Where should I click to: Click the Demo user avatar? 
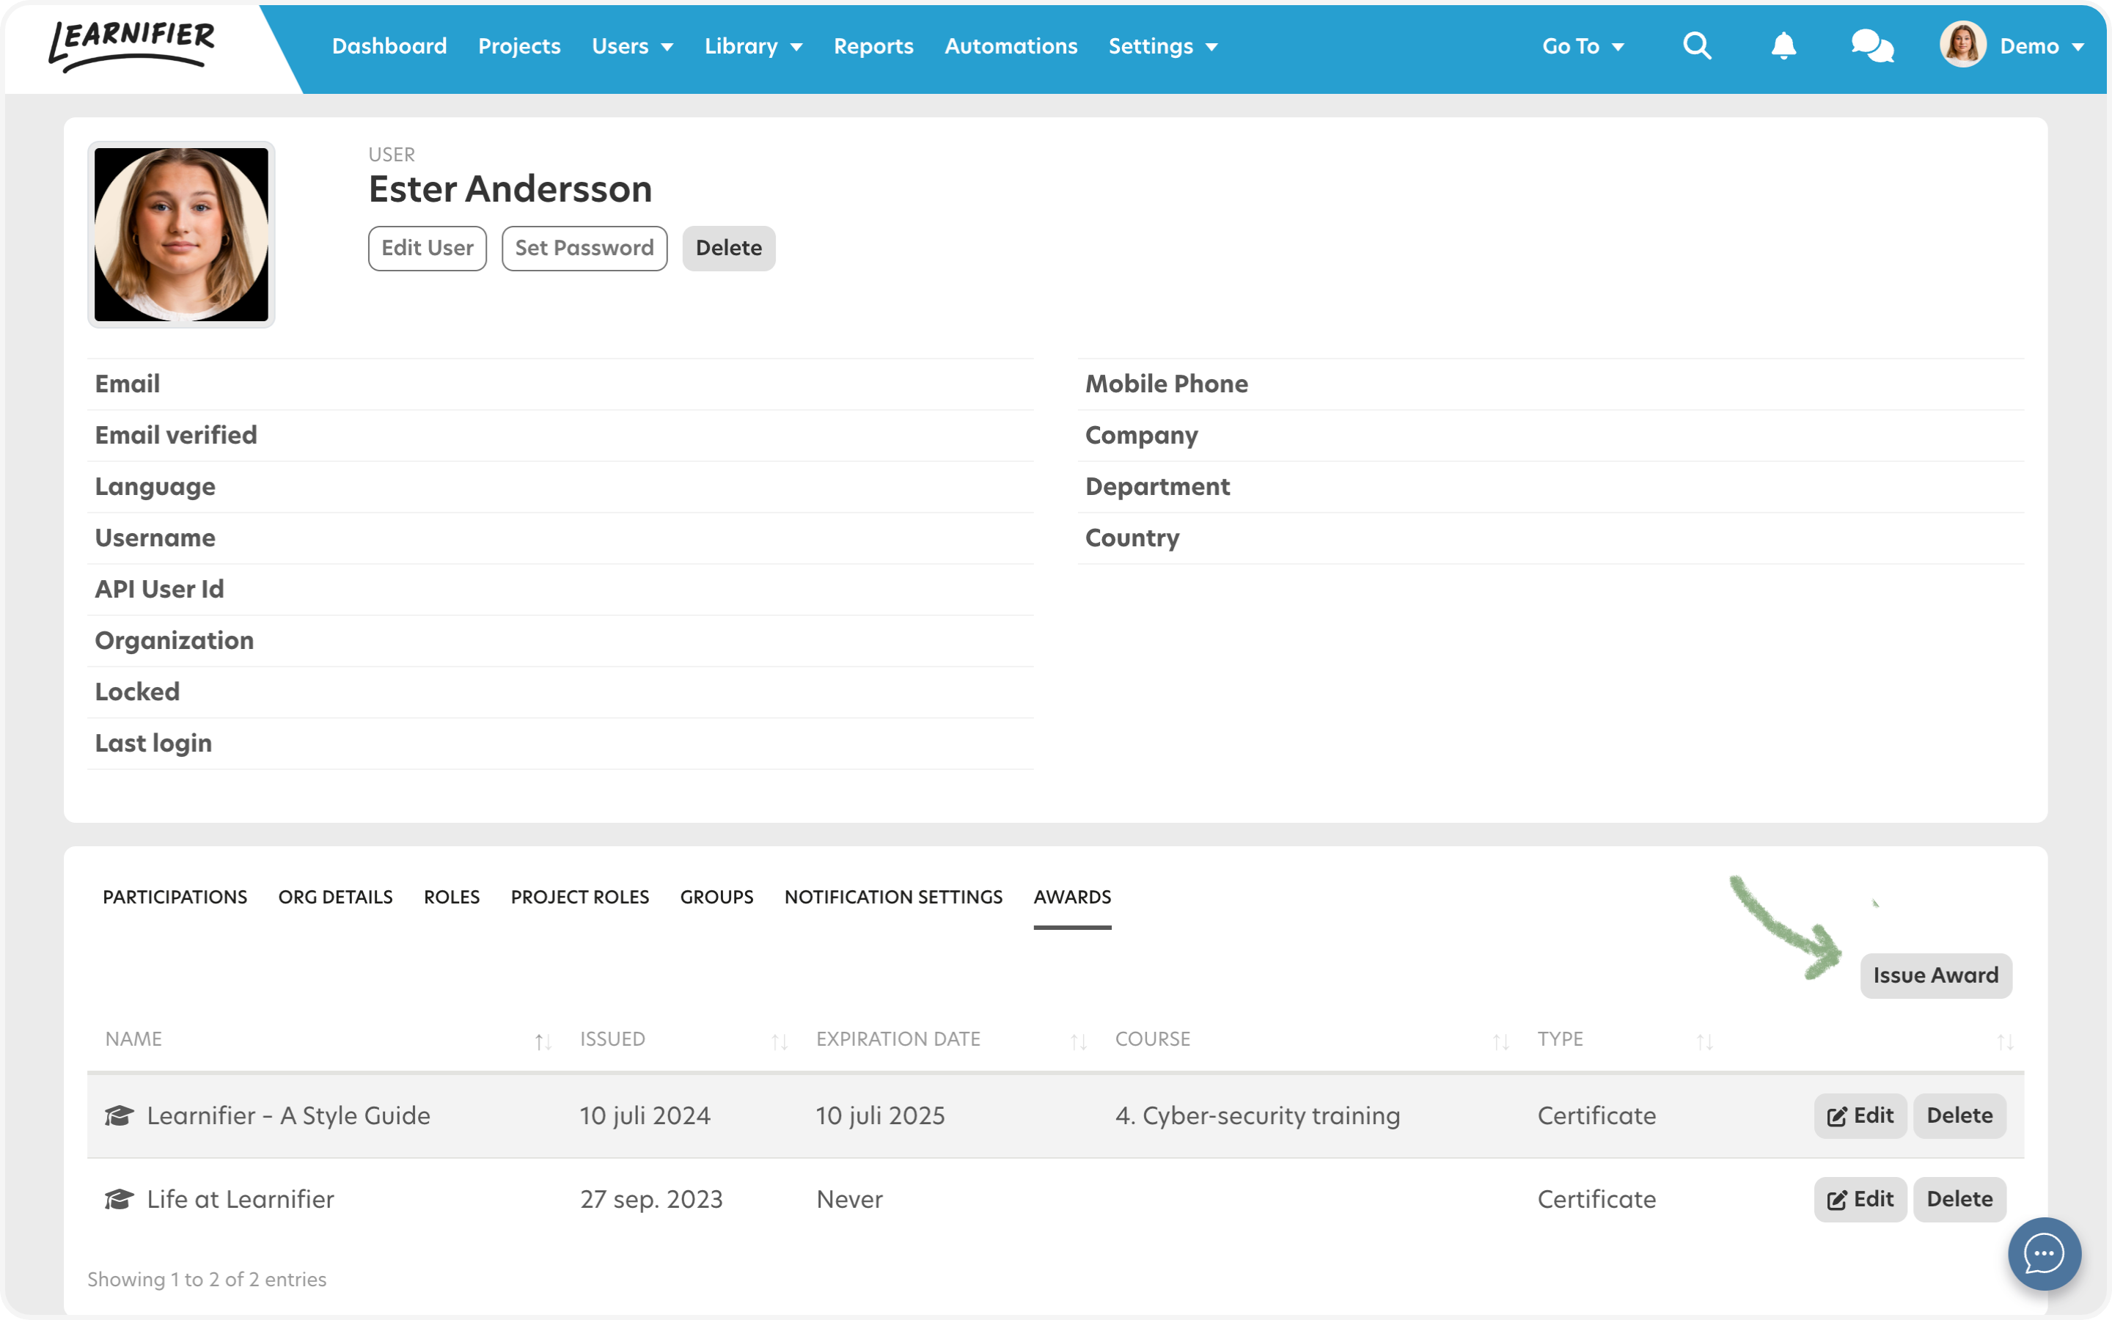tap(1962, 45)
